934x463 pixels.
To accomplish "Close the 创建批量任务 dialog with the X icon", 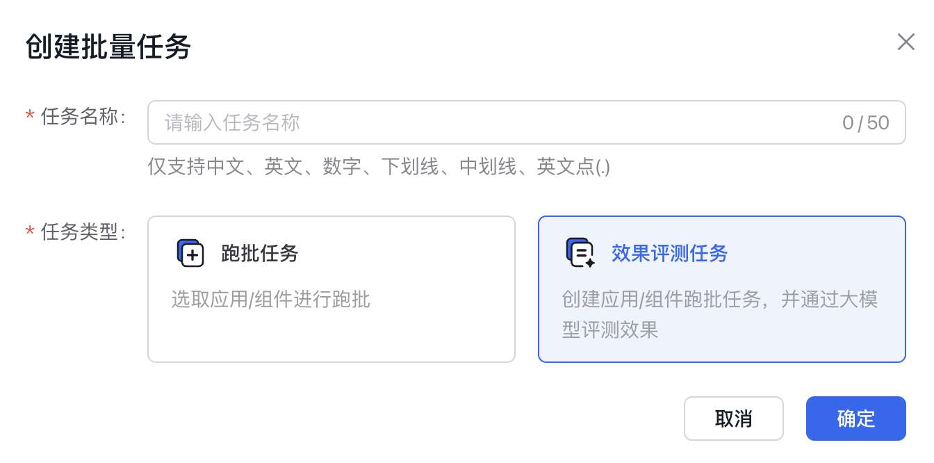I will tap(906, 42).
